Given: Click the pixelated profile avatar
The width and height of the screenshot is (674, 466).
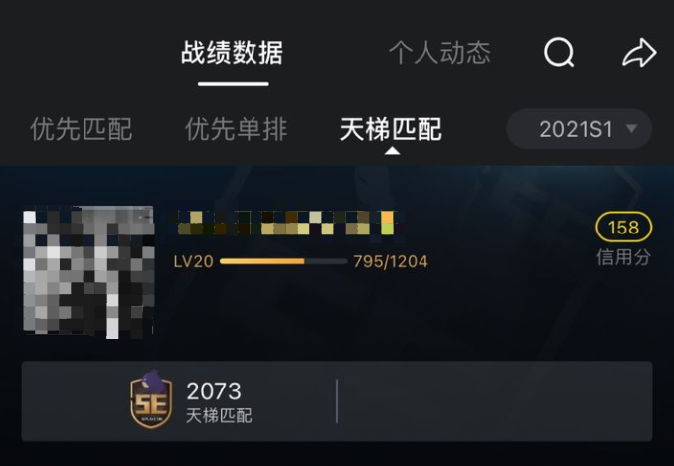Looking at the screenshot, I should (x=88, y=272).
